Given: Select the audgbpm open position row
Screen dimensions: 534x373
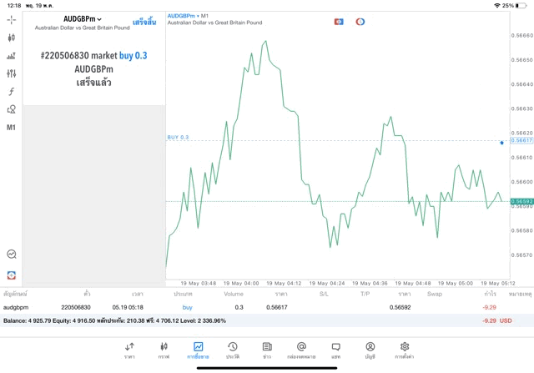Looking at the screenshot, I should (250, 307).
